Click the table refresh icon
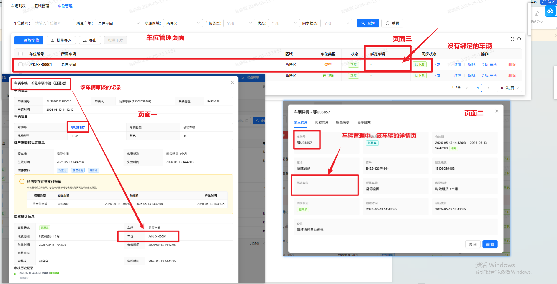Screen dimensions: 557x284 [519, 39]
